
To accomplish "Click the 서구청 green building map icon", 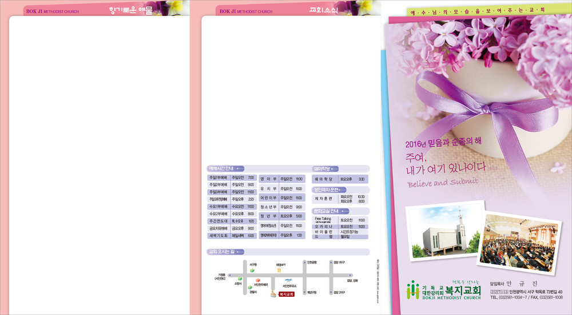I will [x=253, y=272].
